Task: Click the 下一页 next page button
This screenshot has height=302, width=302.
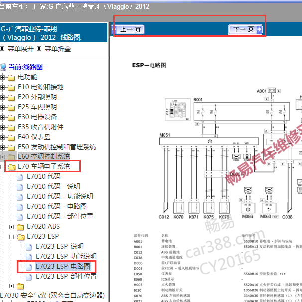Action: pos(245,29)
